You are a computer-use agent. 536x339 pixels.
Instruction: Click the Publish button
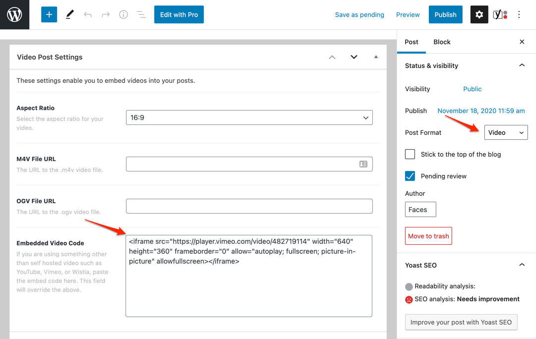coord(445,14)
